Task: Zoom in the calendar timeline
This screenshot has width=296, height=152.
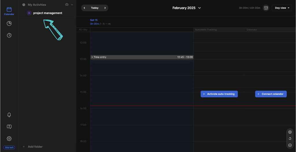Action: tap(290, 132)
